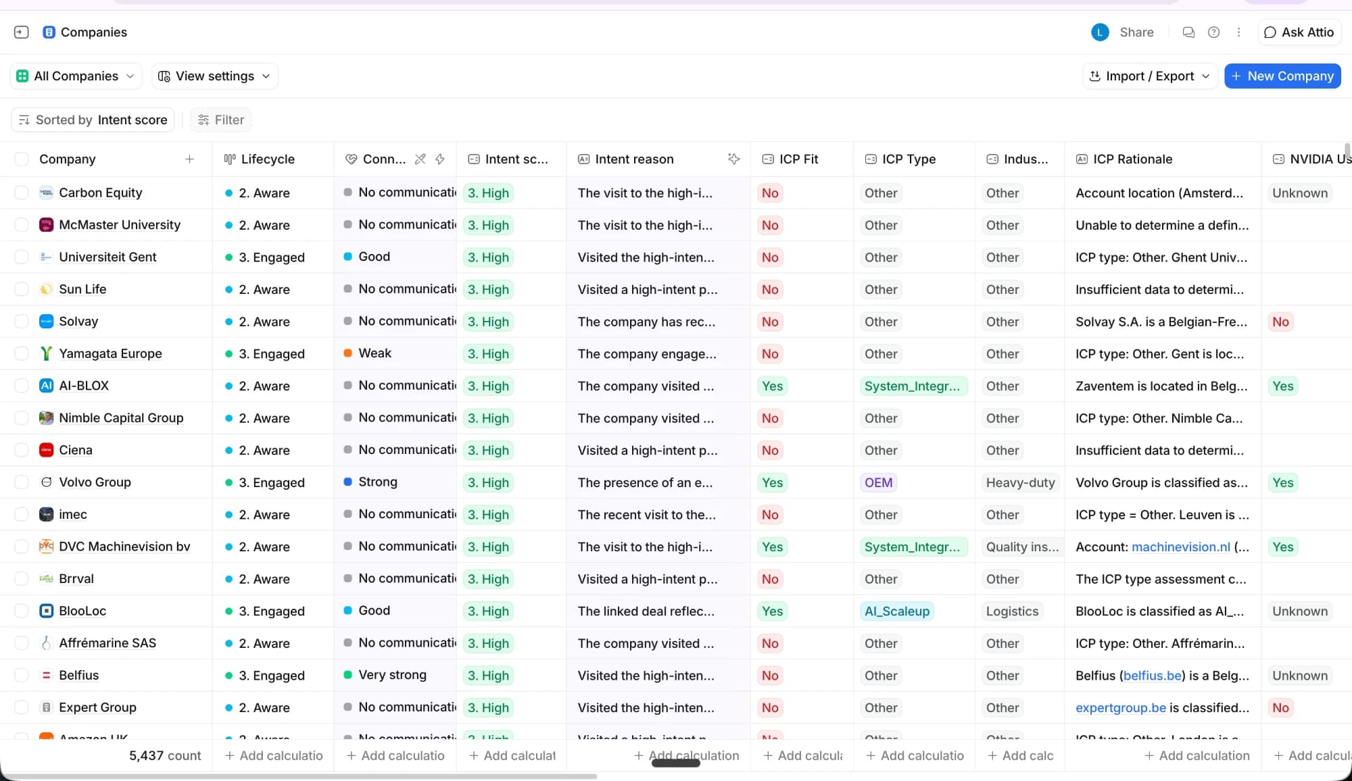Click Volvo Group's OEM tag
Image resolution: width=1352 pixels, height=781 pixels.
tap(878, 482)
